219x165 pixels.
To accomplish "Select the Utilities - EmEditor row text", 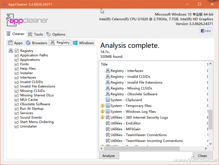I will (x=126, y=123).
